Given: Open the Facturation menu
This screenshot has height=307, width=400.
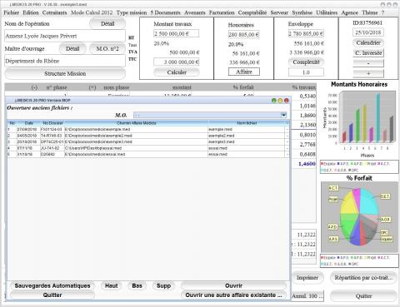Looking at the screenshot, I should pos(222,12).
